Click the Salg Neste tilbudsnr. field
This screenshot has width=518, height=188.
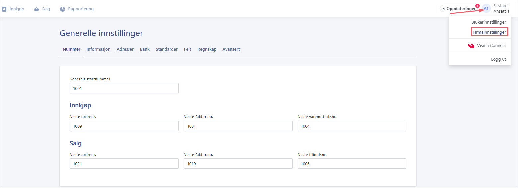tap(352, 164)
